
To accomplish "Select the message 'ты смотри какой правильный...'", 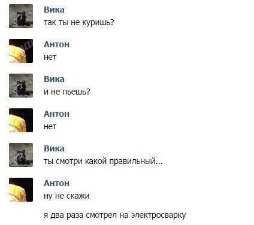I will click(x=103, y=162).
